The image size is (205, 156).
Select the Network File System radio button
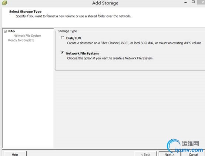63,53
